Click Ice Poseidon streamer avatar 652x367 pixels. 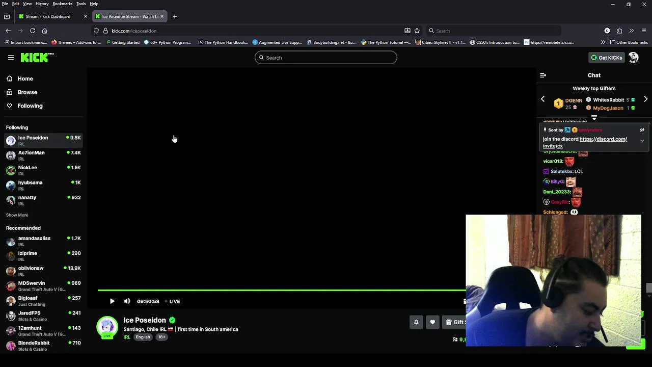pos(107,328)
